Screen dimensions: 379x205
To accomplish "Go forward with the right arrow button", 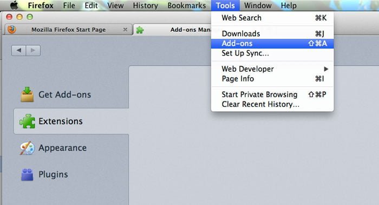I will pos(33,50).
